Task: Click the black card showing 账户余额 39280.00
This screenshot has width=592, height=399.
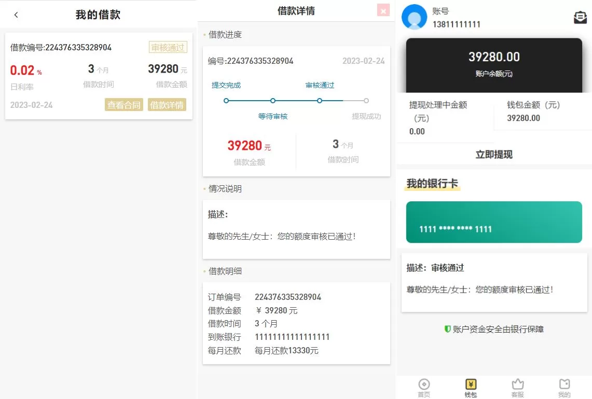Action: pyautogui.click(x=494, y=65)
